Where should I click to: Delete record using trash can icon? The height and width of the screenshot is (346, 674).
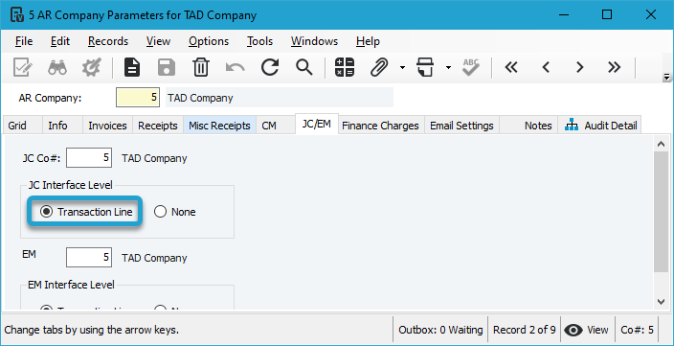pyautogui.click(x=201, y=67)
